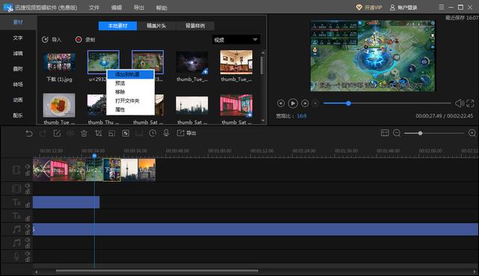Choose 预览 from context menu

pyautogui.click(x=130, y=83)
